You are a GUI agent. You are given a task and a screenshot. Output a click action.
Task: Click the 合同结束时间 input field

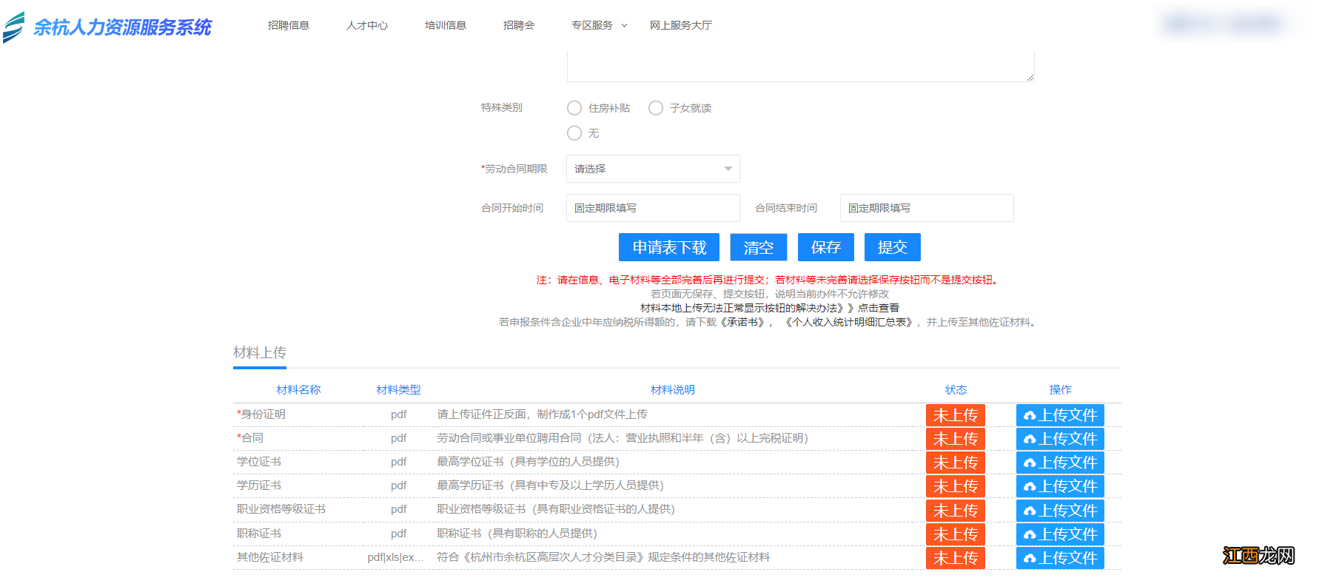tap(927, 208)
